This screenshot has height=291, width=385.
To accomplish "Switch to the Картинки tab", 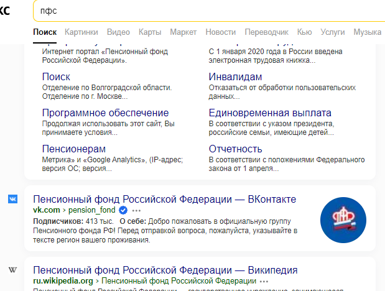I will click(x=81, y=32).
